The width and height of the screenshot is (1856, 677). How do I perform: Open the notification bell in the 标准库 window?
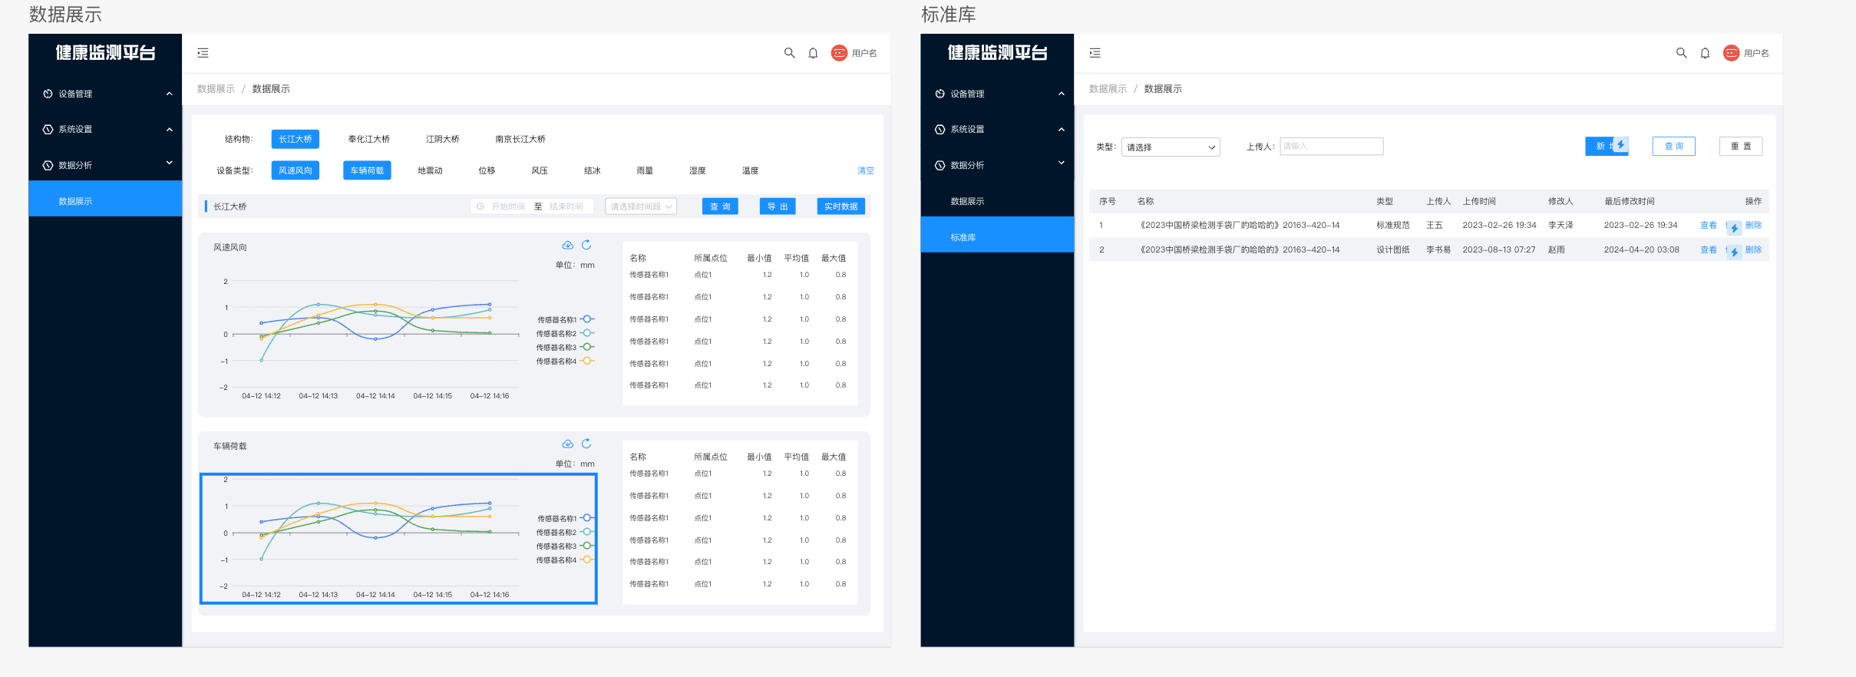pyautogui.click(x=1705, y=53)
